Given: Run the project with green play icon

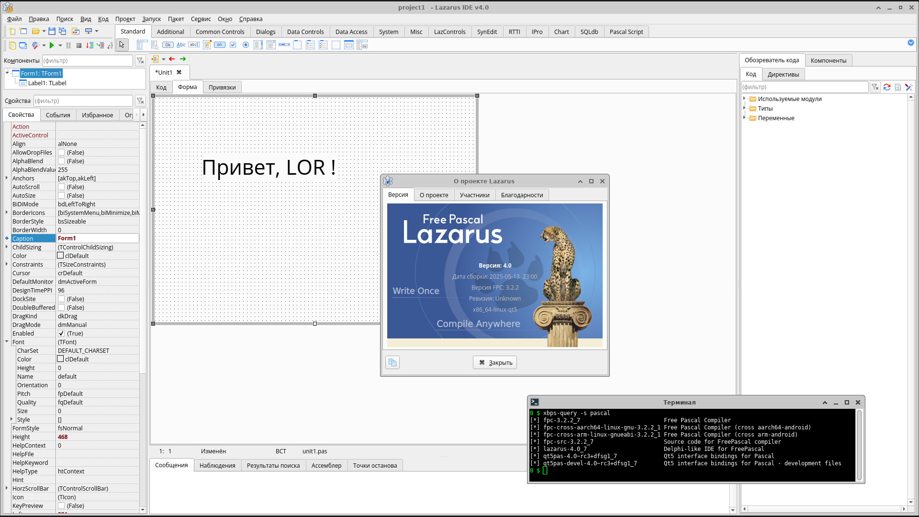Looking at the screenshot, I should click(52, 45).
